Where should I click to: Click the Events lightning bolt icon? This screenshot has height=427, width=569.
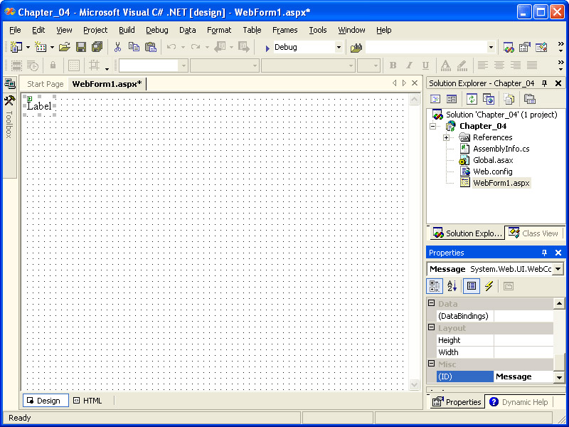coord(489,286)
